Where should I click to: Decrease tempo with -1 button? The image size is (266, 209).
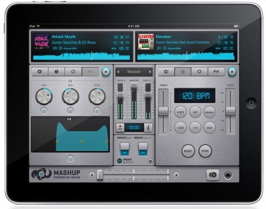point(195,128)
